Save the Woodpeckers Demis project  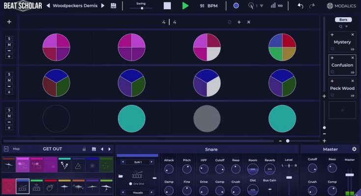pos(114,6)
